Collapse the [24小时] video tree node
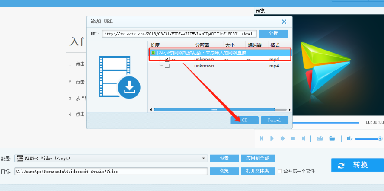 pos(154,53)
